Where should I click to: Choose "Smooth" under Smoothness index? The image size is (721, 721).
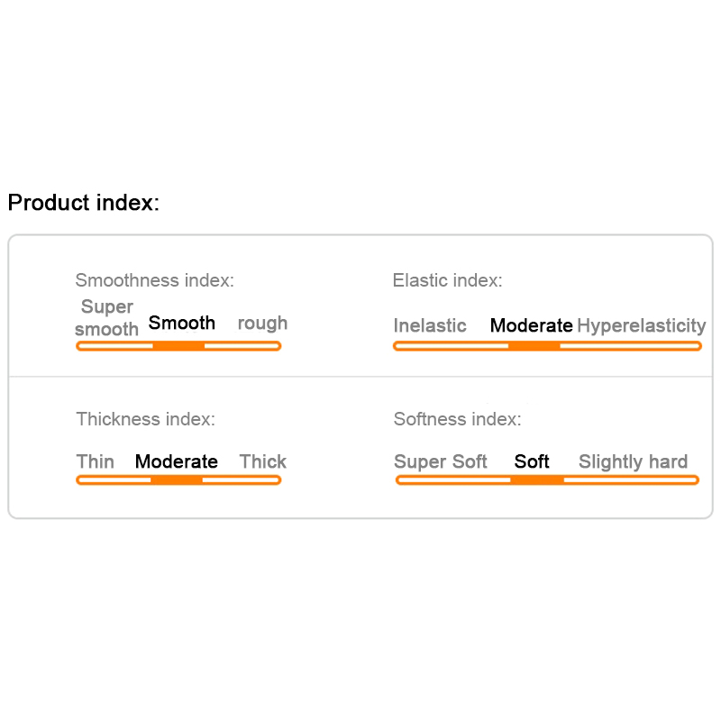coord(182,323)
